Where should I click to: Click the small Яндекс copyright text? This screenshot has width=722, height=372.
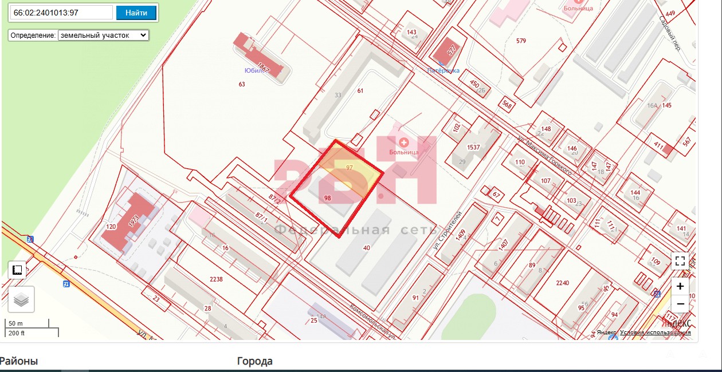click(606, 333)
